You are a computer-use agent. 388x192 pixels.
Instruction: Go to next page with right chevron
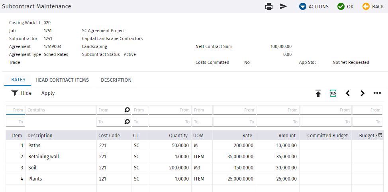click(x=362, y=93)
